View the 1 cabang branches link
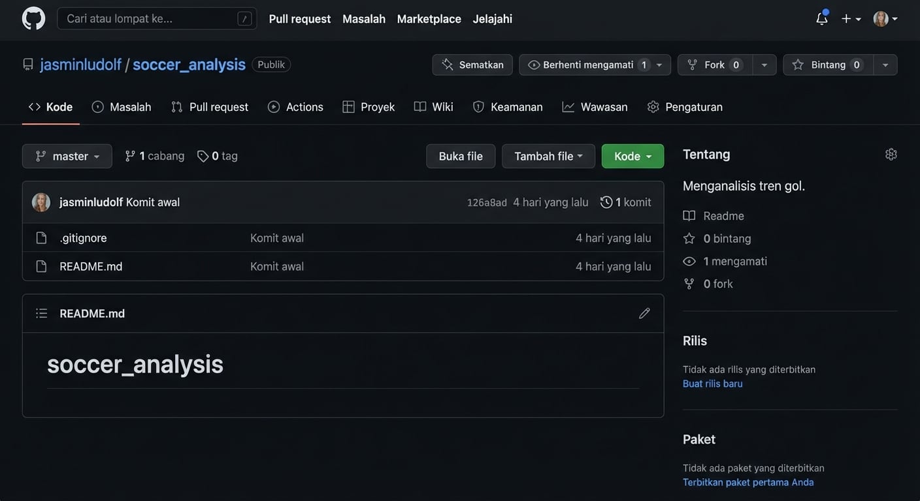 pos(155,156)
